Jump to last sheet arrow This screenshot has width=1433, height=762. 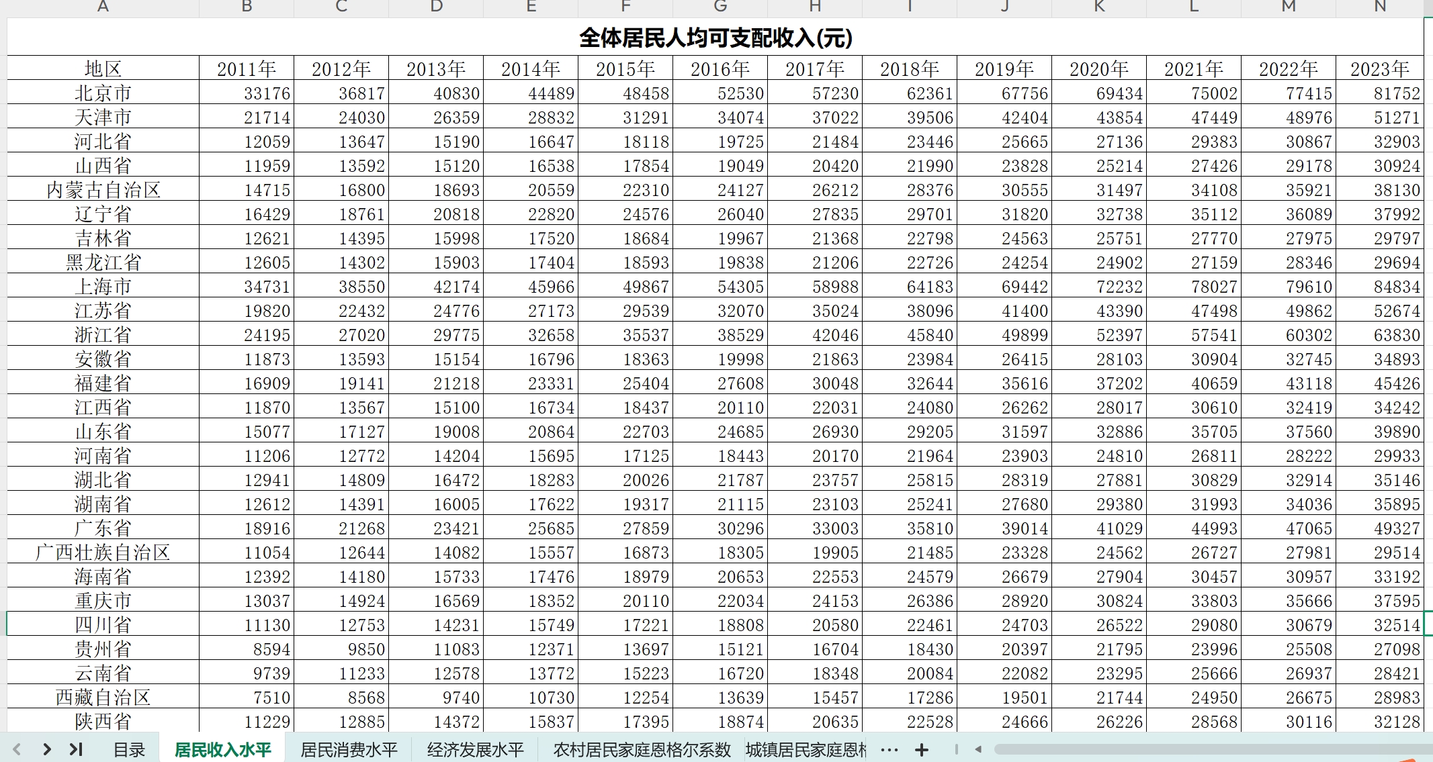click(x=76, y=749)
